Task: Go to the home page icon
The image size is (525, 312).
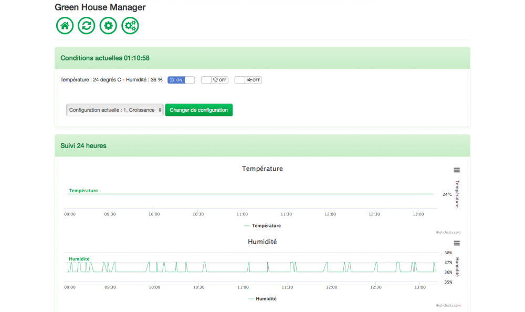Action: [x=65, y=25]
